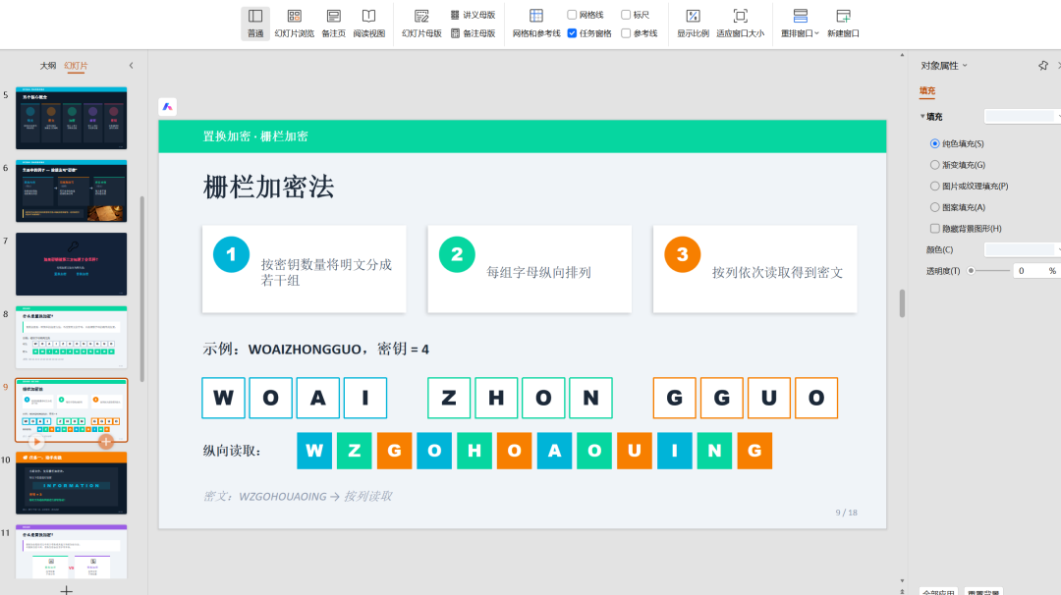Image resolution: width=1061 pixels, height=595 pixels.
Task: Check Hide background graphics (隐藏背景图形)
Action: 935,229
